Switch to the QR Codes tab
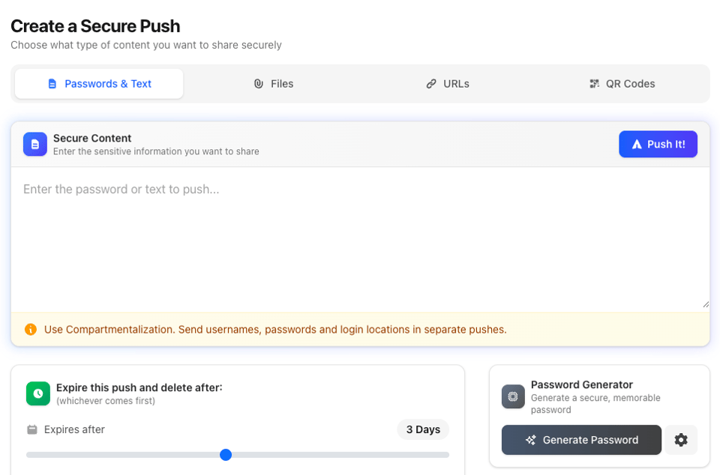Image resolution: width=720 pixels, height=475 pixels. point(622,83)
